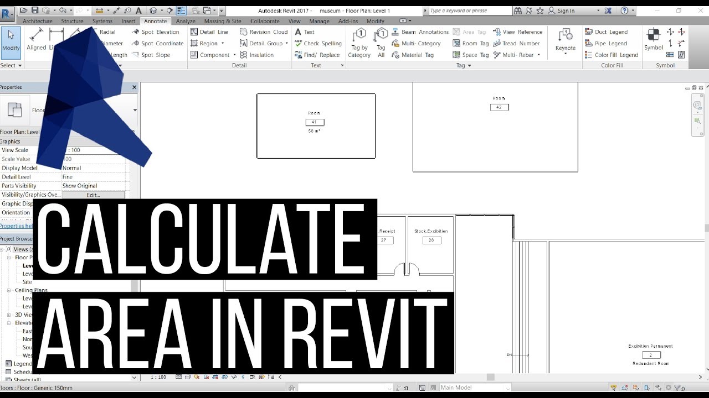709x398 pixels.
Task: Open the Manage ribbon tab
Action: (319, 21)
